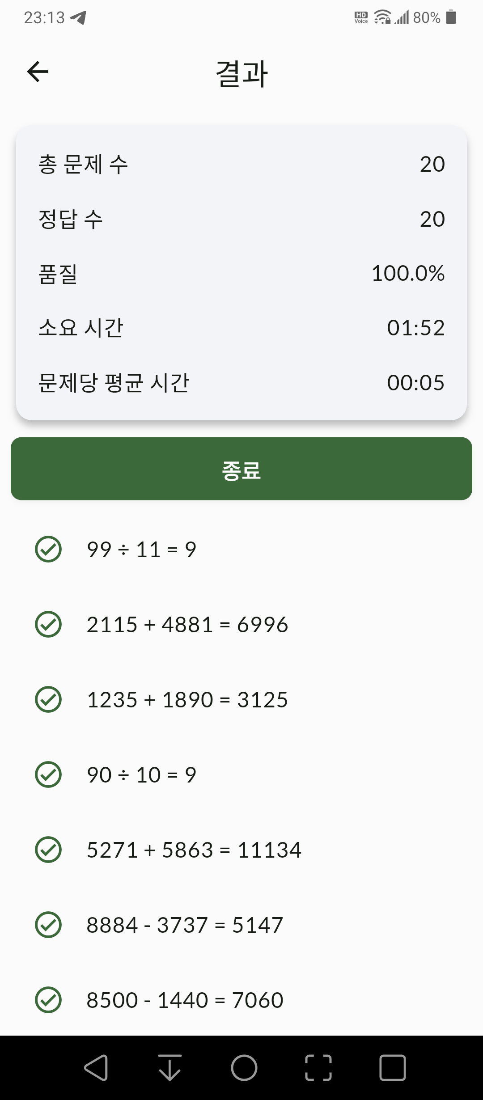The image size is (483, 1100).
Task: Tap the home circle navigation button
Action: click(x=244, y=1068)
